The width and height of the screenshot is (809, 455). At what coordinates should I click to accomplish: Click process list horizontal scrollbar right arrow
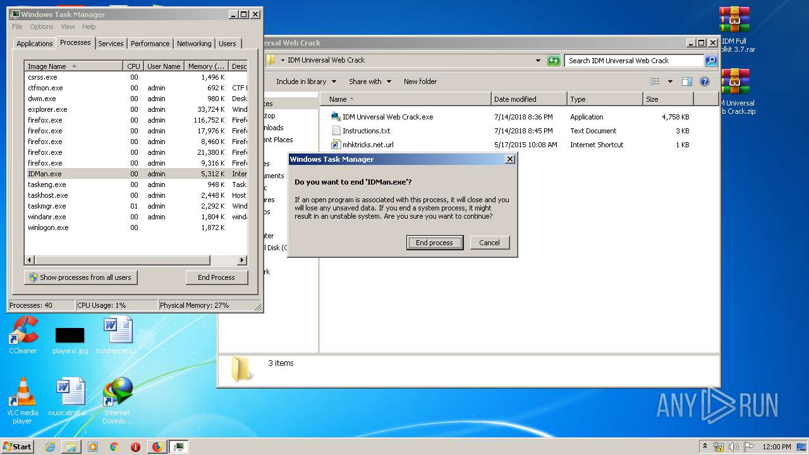[242, 260]
